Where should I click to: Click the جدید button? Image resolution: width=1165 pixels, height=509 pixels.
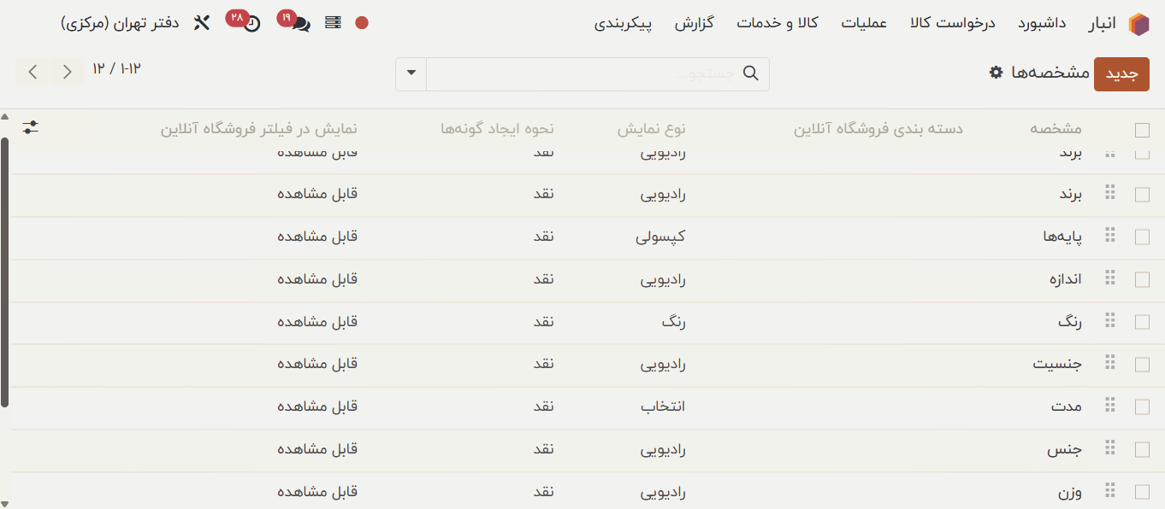(x=1121, y=73)
